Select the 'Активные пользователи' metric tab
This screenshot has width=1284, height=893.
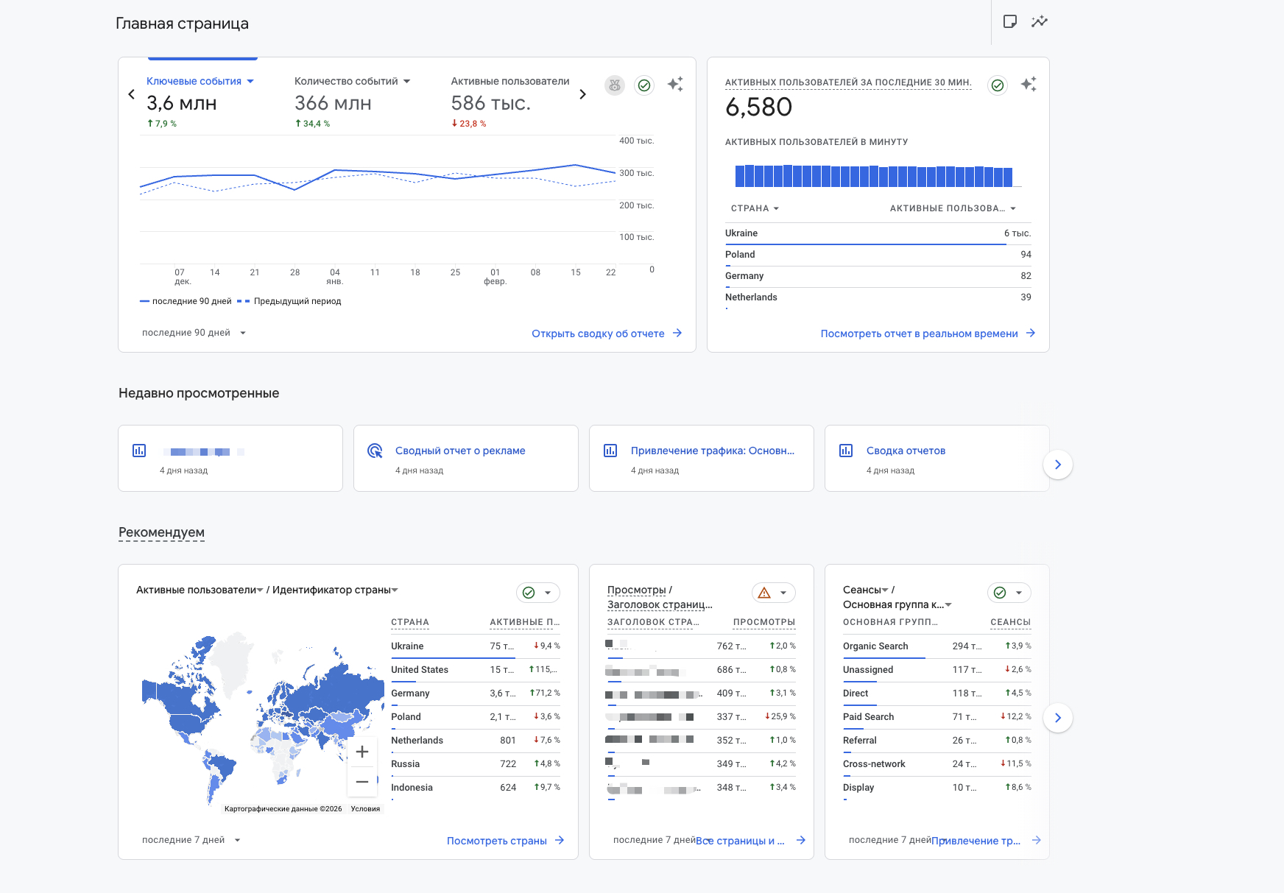[x=509, y=81]
